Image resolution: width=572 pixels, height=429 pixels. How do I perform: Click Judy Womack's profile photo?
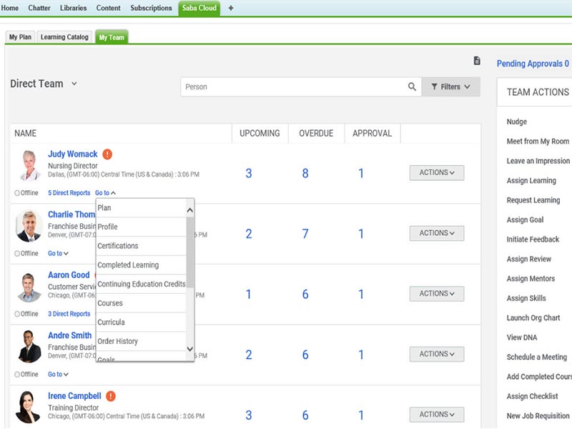point(29,166)
